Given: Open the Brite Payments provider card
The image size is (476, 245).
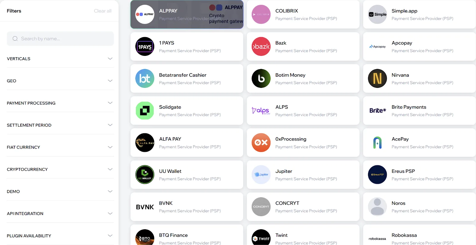Looking at the screenshot, I should point(419,110).
